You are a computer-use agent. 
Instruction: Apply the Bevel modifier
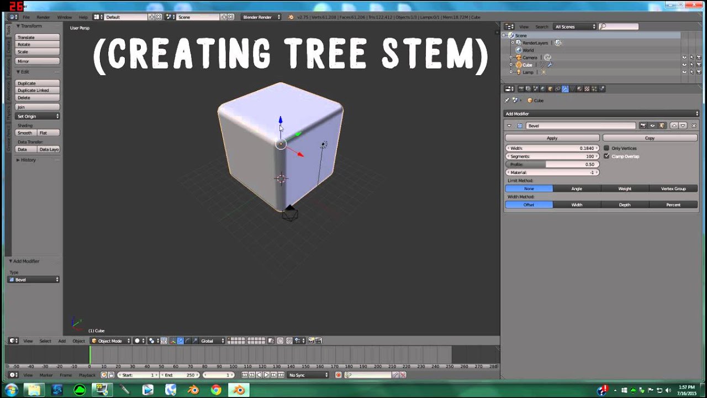point(552,138)
